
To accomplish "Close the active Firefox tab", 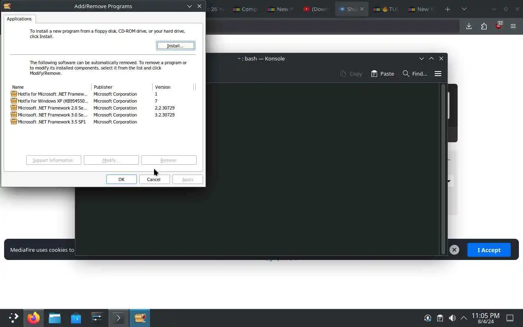I will pos(362,9).
